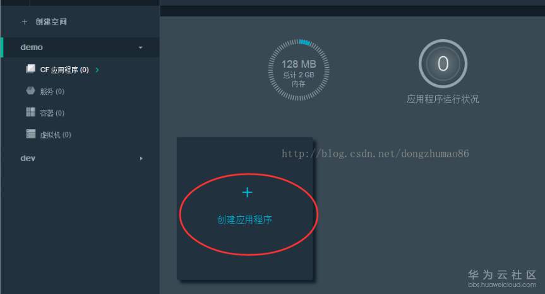Click the plus icon beside 创建空间
The height and width of the screenshot is (294, 545).
pyautogui.click(x=25, y=22)
